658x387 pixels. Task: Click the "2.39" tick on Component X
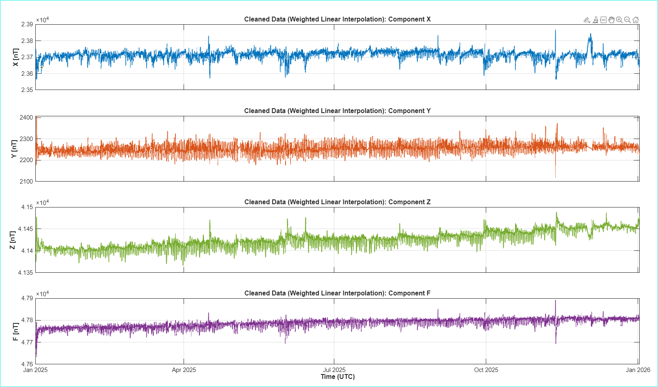(x=27, y=24)
